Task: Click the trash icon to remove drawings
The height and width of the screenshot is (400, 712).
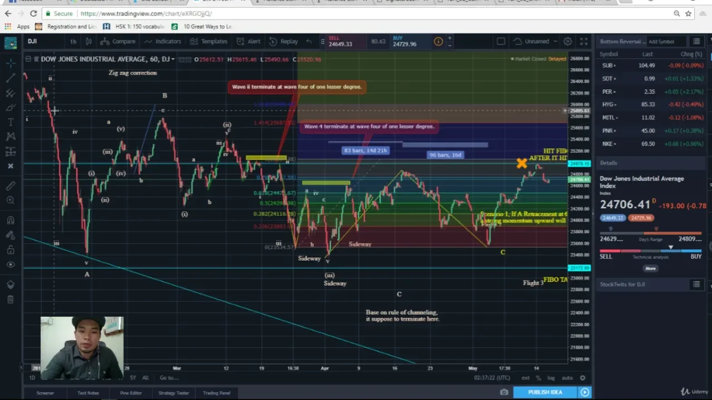Action: click(11, 299)
